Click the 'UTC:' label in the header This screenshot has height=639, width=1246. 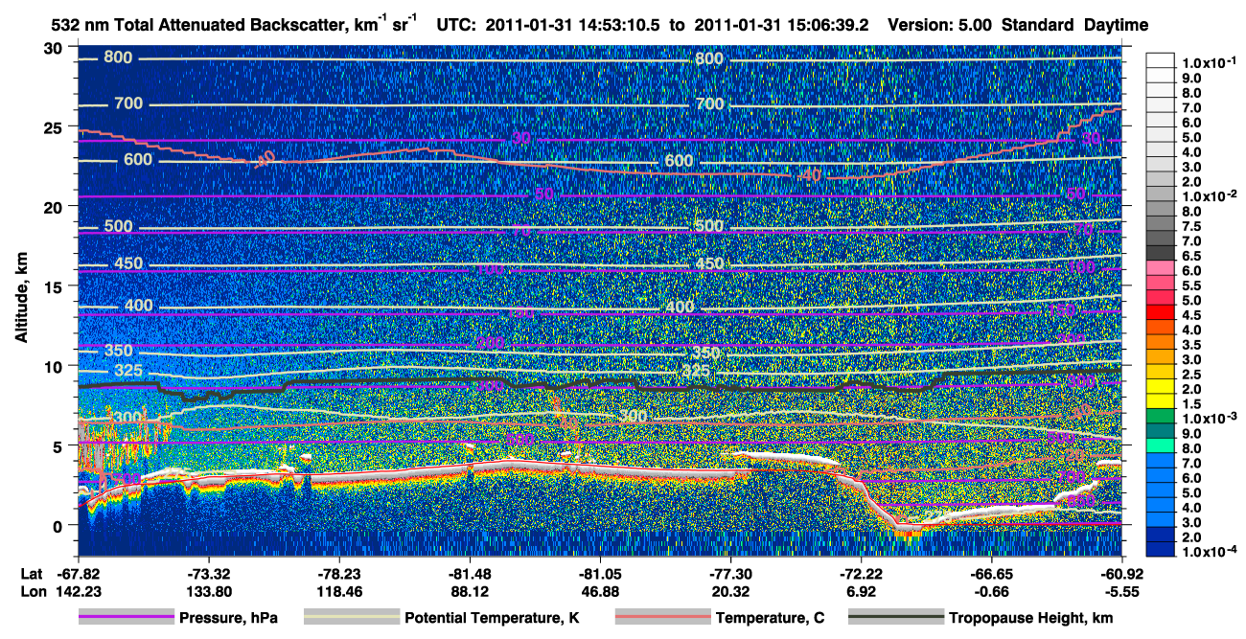coord(455,26)
